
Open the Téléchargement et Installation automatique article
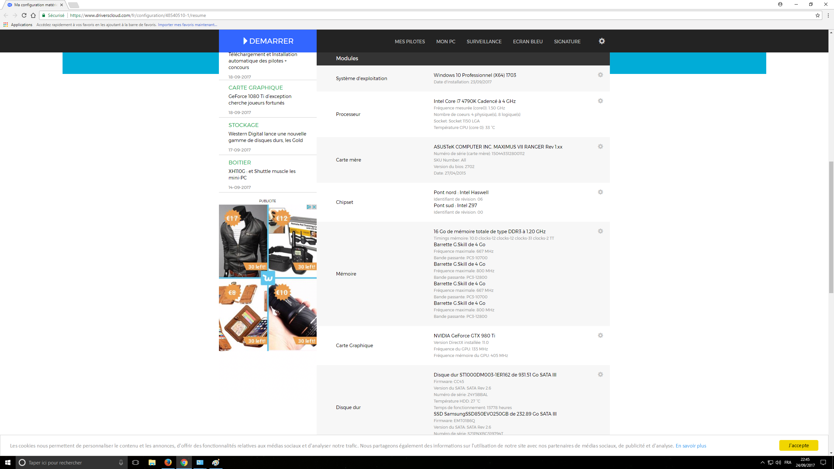pyautogui.click(x=263, y=61)
